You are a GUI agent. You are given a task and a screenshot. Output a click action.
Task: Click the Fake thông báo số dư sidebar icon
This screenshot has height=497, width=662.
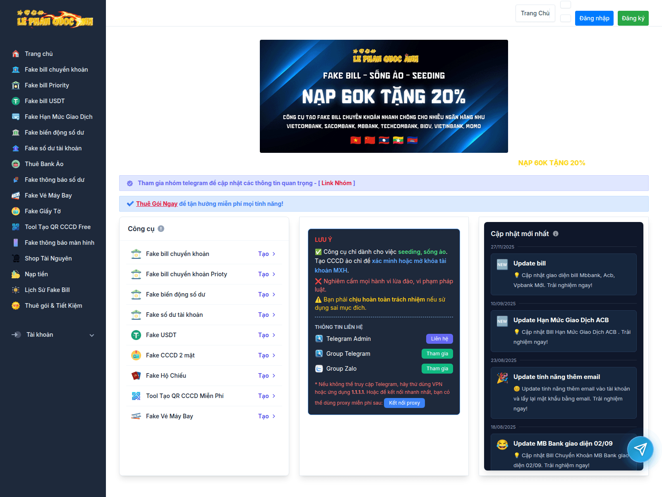(16, 180)
